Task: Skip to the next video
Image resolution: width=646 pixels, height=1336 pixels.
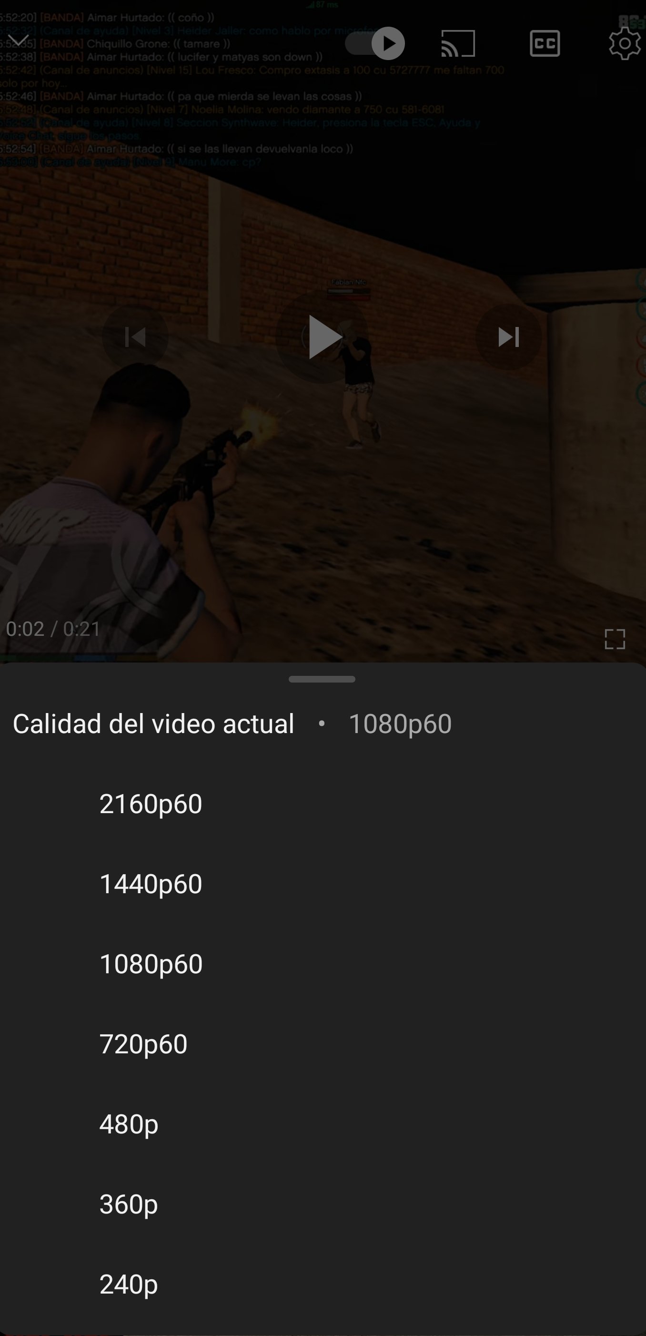Action: [509, 337]
